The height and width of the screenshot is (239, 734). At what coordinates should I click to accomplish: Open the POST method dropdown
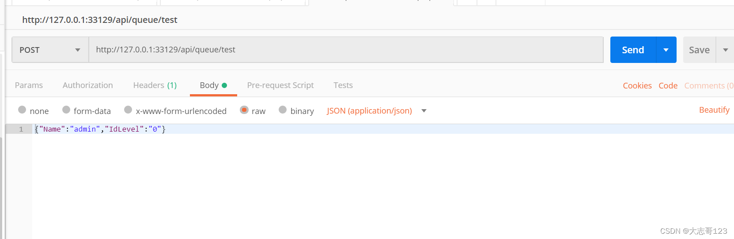point(50,50)
